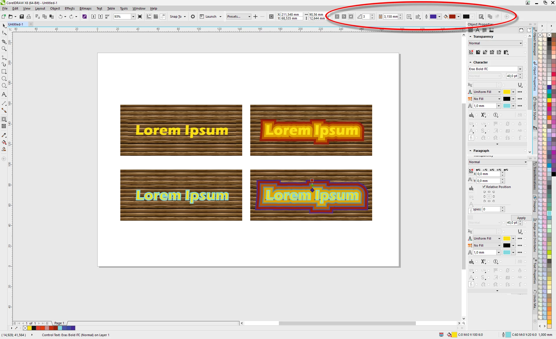Click Publish to PDF icon
556x339 pixels.
[107, 17]
